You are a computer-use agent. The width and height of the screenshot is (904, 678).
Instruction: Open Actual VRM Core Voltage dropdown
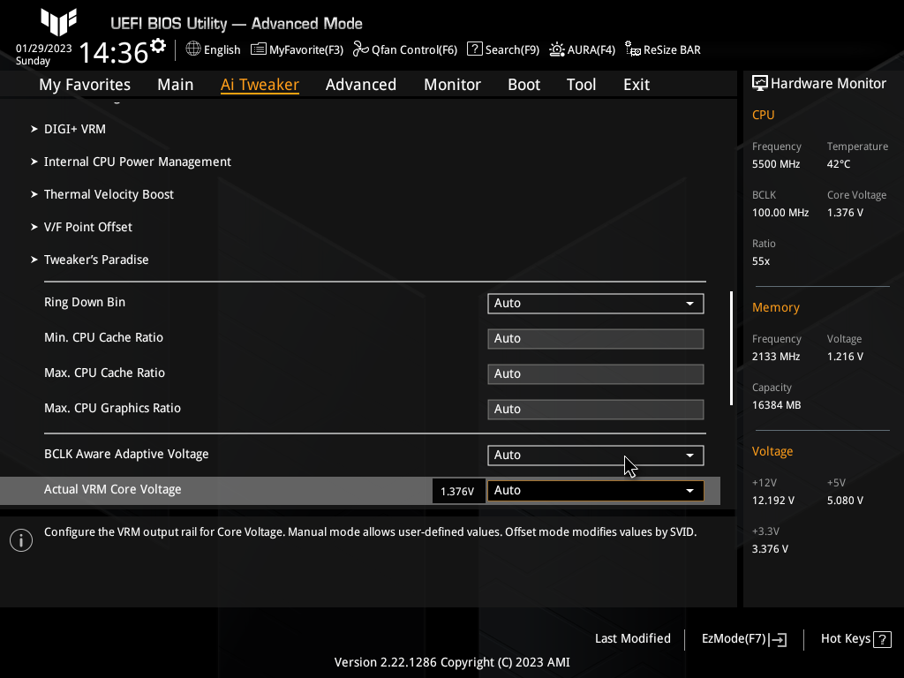pos(596,491)
